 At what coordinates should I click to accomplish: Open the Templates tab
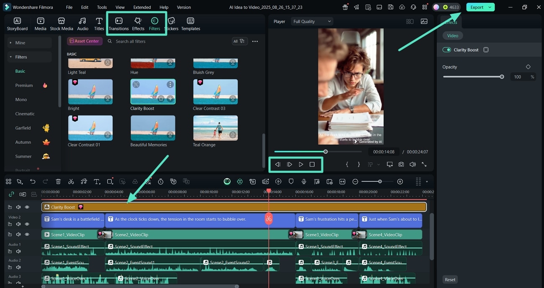pyautogui.click(x=190, y=24)
